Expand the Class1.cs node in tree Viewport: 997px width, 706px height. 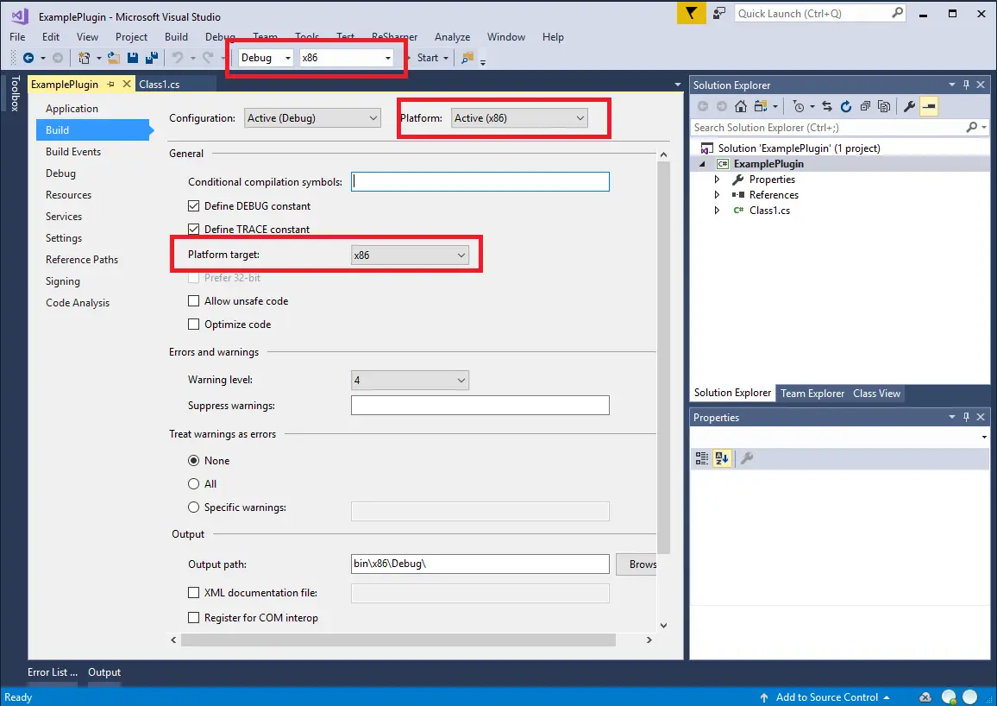point(718,211)
